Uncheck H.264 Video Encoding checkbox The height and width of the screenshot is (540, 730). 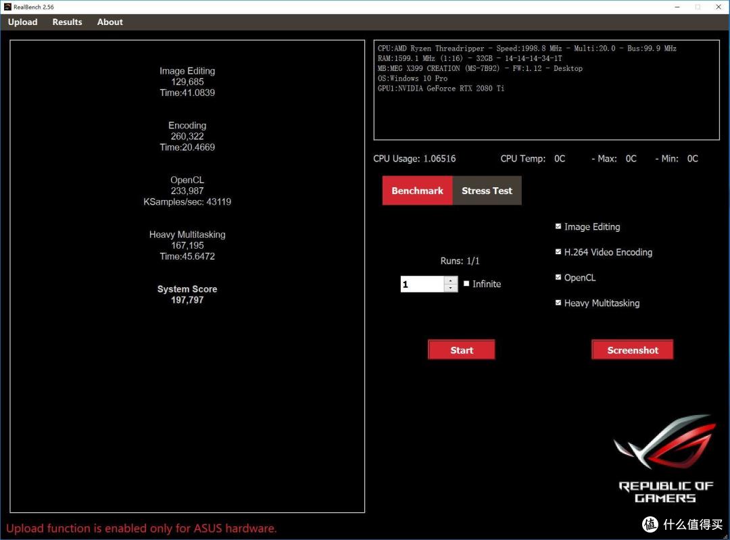pos(558,252)
